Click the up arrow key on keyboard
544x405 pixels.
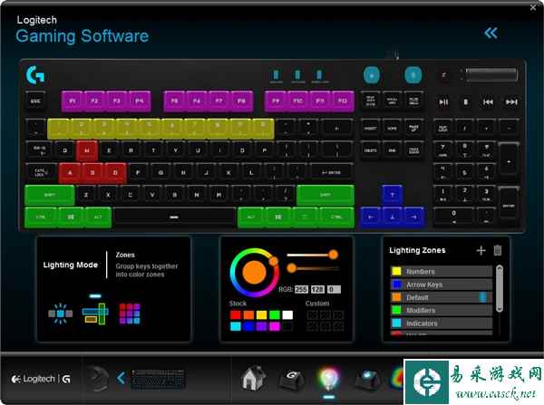[x=392, y=195]
